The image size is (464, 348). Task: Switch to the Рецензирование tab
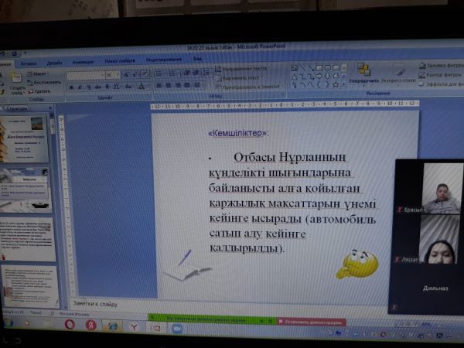163,59
